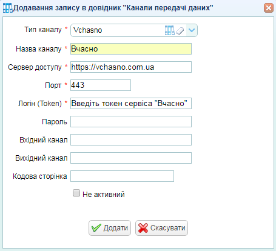The width and height of the screenshot is (276, 251).
Task: Click the Не активний checkbox label
Action: 104,195
